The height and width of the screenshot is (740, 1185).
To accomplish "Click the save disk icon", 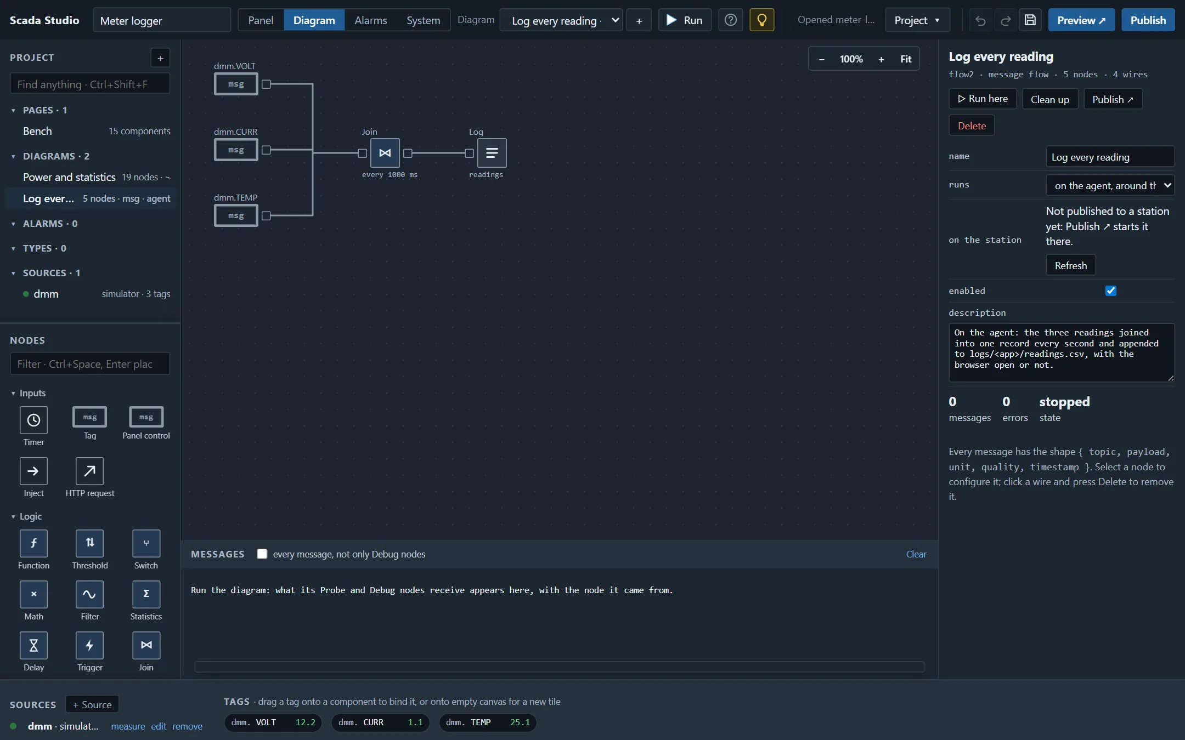I will tap(1030, 20).
